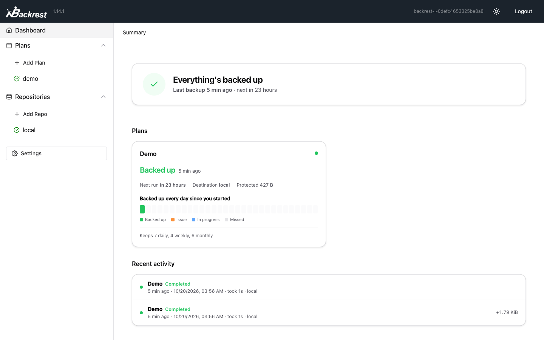Image resolution: width=544 pixels, height=340 pixels.
Task: Click Protected 427 B text
Action: (x=255, y=185)
